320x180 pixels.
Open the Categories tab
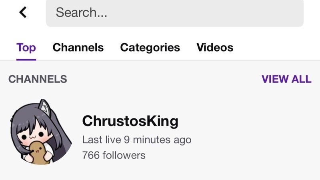tap(150, 48)
